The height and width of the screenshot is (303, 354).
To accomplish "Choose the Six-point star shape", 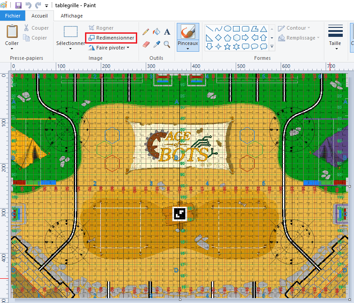I will pyautogui.click(x=237, y=46).
